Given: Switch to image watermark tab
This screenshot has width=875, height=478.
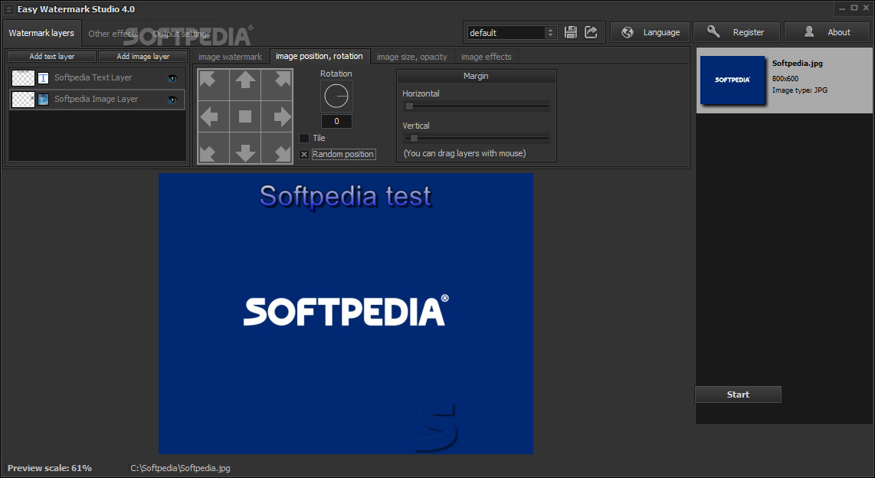Looking at the screenshot, I should pos(230,57).
